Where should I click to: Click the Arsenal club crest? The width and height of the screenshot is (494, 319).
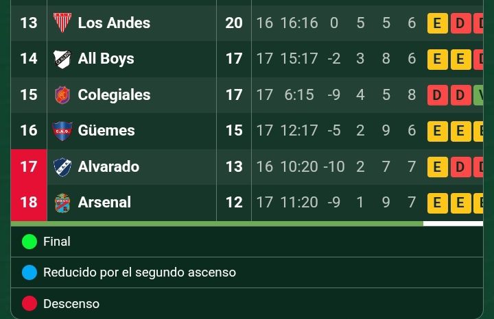coord(62,203)
